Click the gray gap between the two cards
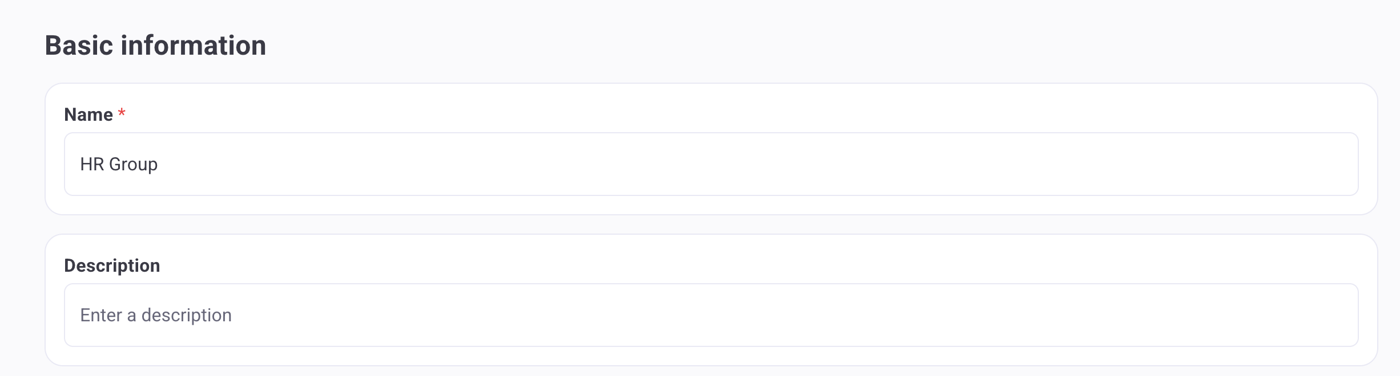 711,224
